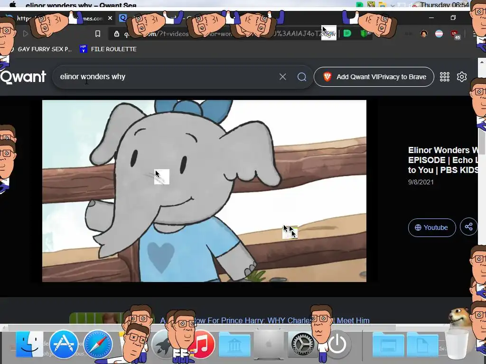
Task: View site lock info in address bar
Action: [117, 34]
